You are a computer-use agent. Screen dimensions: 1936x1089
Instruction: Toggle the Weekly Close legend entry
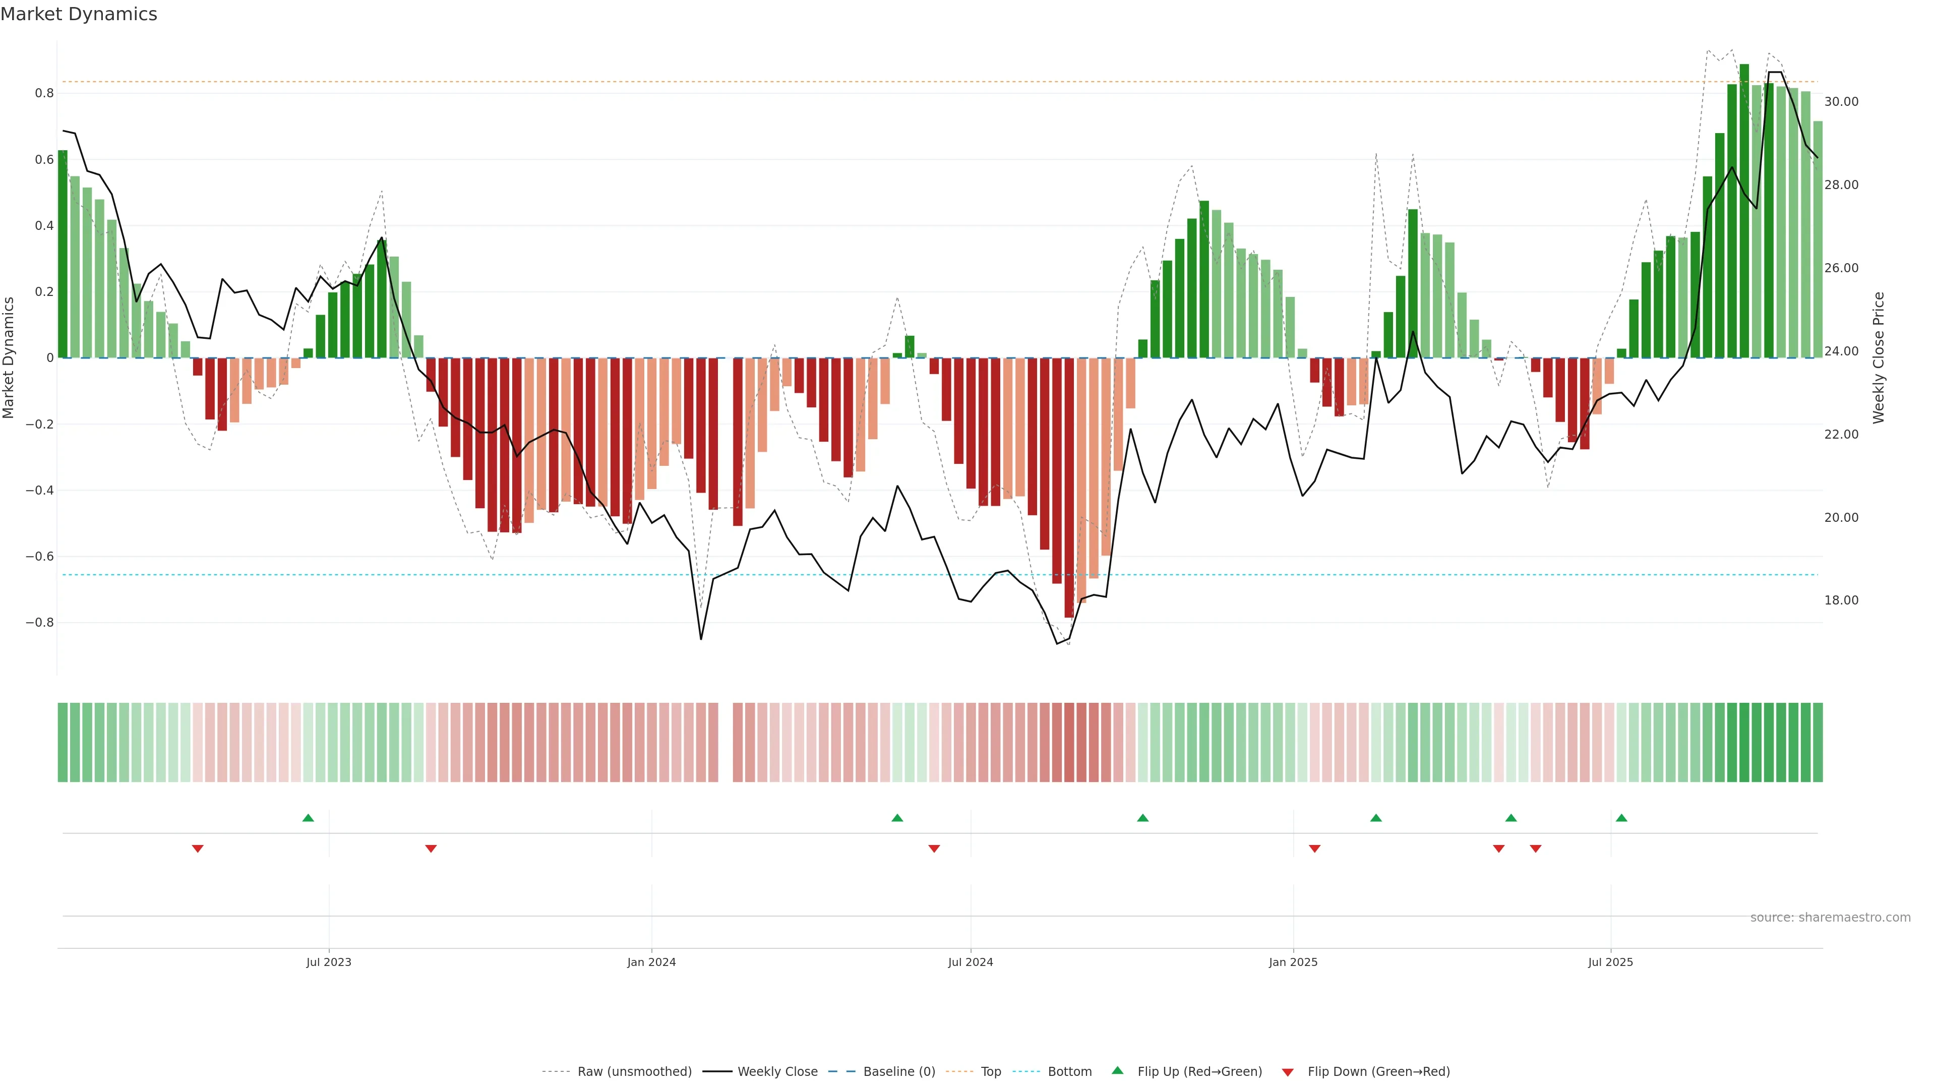tap(777, 1072)
